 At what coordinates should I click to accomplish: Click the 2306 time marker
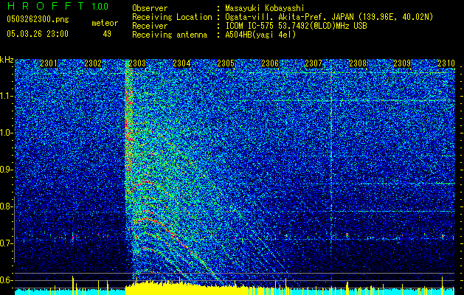pyautogui.click(x=270, y=63)
